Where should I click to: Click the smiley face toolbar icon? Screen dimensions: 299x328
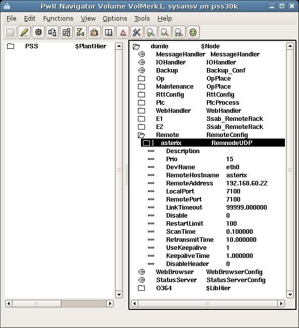pyautogui.click(x=193, y=32)
